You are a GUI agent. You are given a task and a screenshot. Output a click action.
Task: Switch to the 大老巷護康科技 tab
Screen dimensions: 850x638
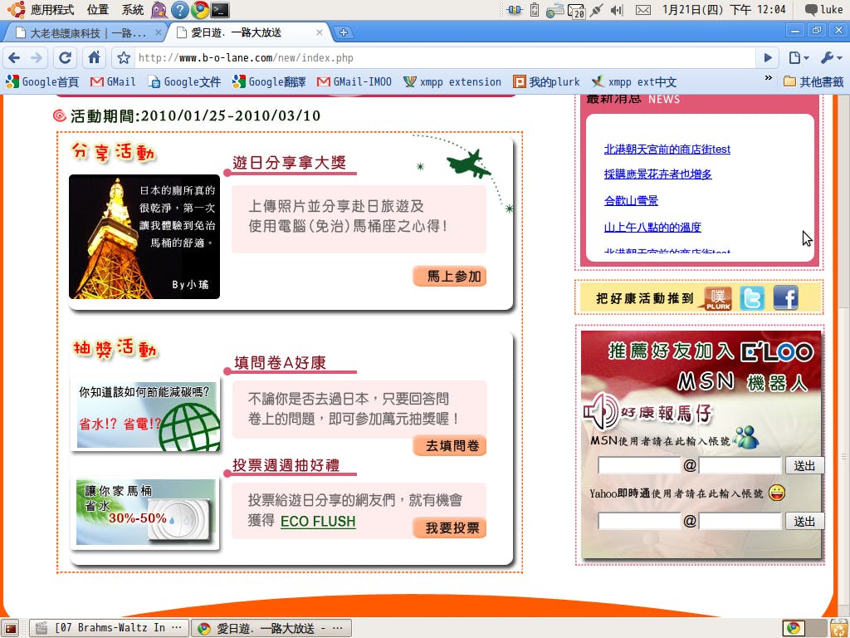click(x=81, y=33)
